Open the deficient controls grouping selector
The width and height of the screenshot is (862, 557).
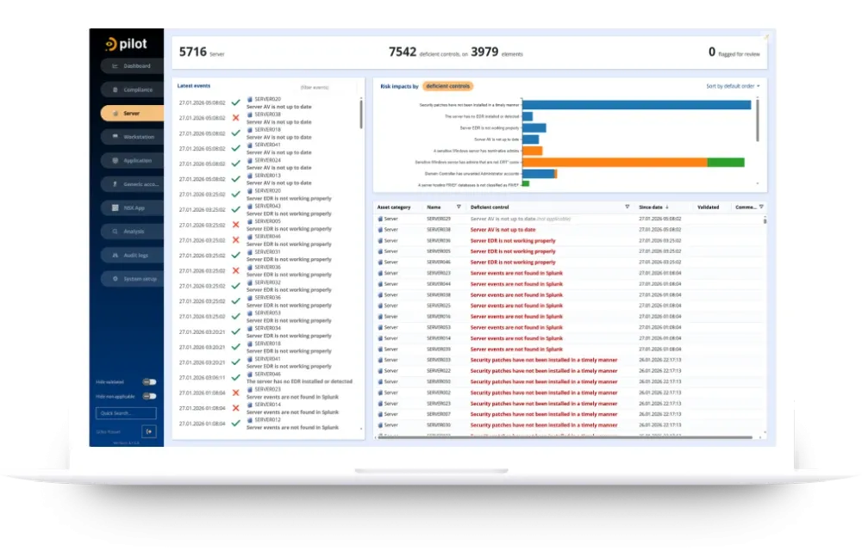tap(447, 86)
